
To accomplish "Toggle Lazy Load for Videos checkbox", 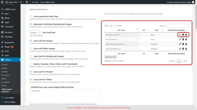I will [x=31, y=79].
